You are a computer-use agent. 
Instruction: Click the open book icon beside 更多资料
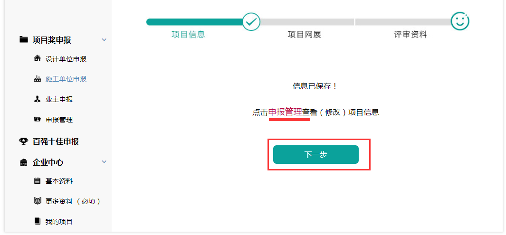[38, 201]
